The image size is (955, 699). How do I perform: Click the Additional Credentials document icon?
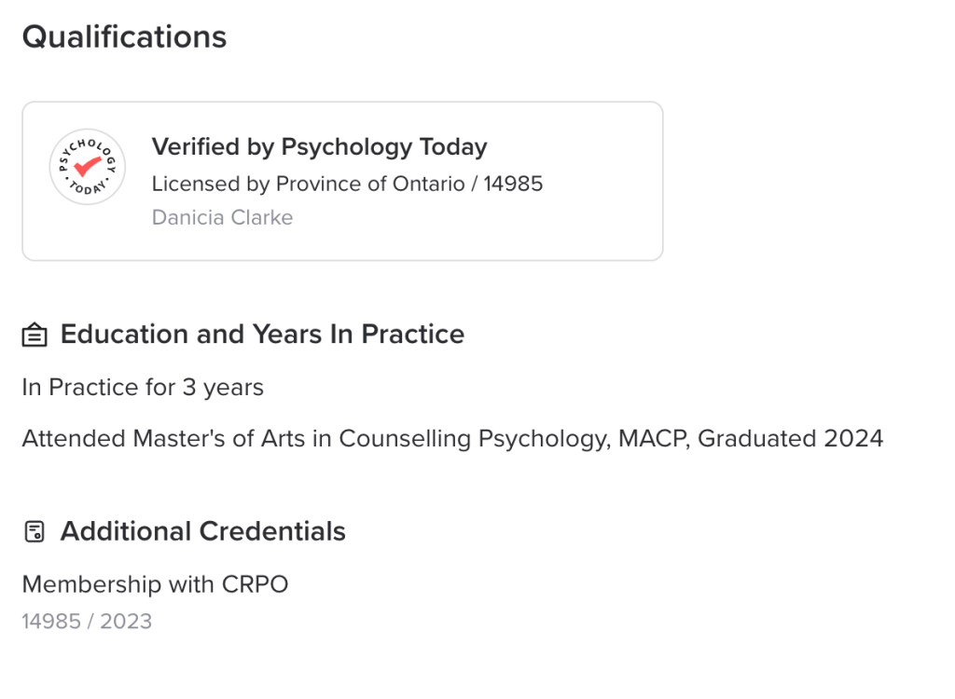35,532
